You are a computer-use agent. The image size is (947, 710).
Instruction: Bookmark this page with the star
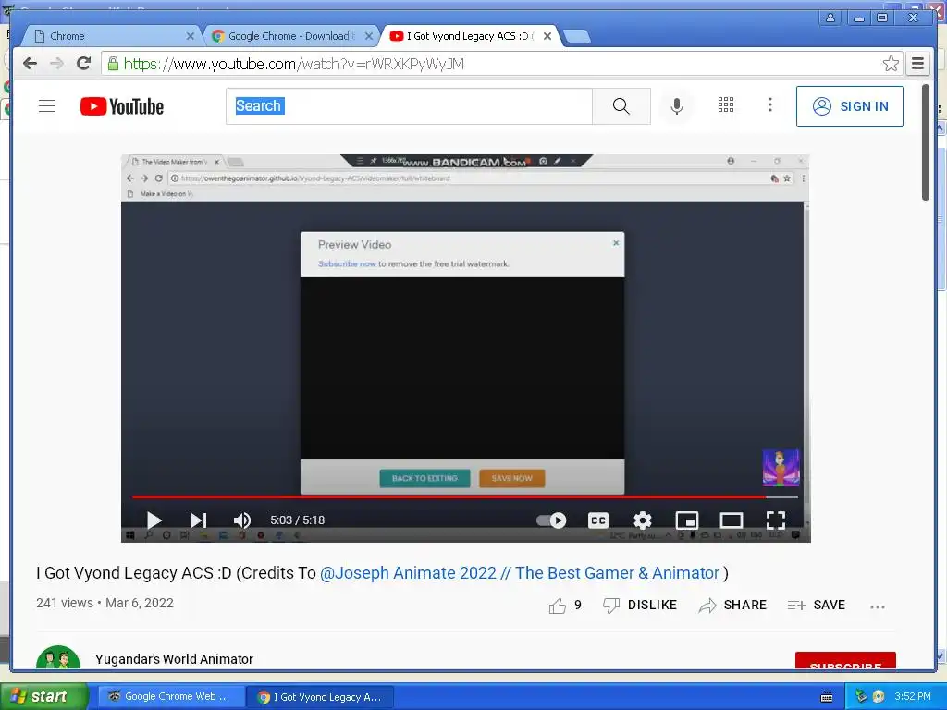click(x=891, y=64)
